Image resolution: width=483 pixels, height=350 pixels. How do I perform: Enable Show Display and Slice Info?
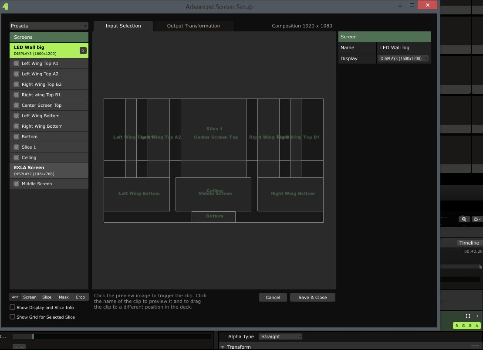[13, 307]
